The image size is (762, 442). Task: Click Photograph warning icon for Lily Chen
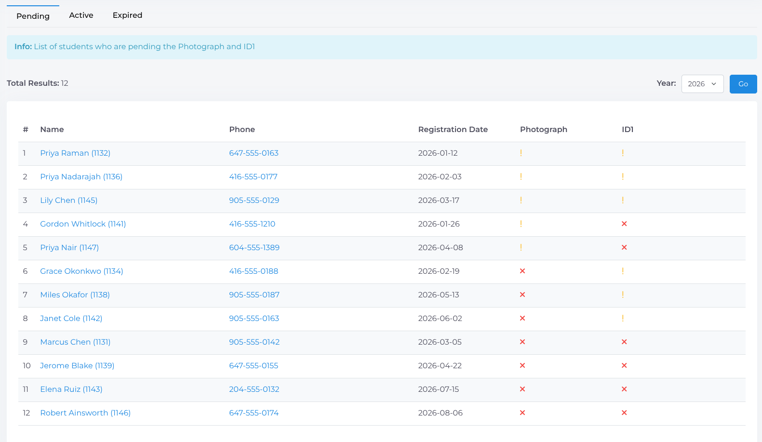521,200
